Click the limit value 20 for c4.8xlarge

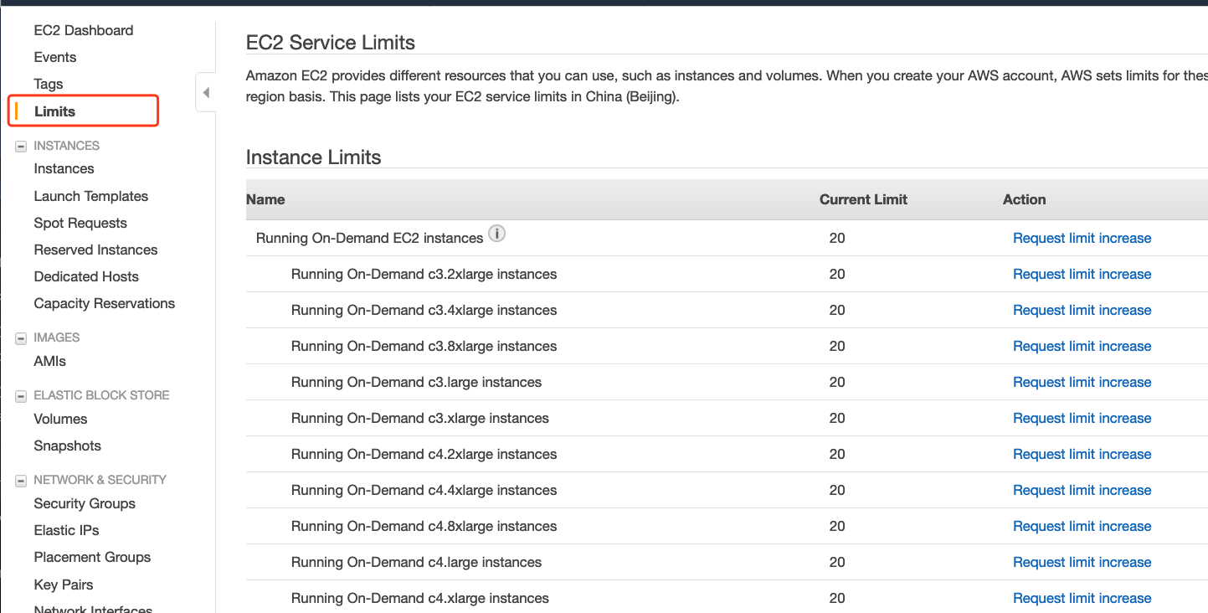tap(837, 526)
